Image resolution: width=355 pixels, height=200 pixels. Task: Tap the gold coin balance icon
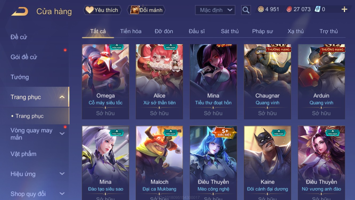[x=261, y=9]
